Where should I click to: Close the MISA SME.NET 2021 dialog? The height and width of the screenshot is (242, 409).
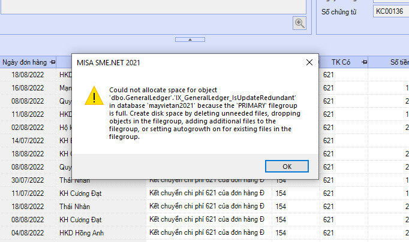pos(309,62)
